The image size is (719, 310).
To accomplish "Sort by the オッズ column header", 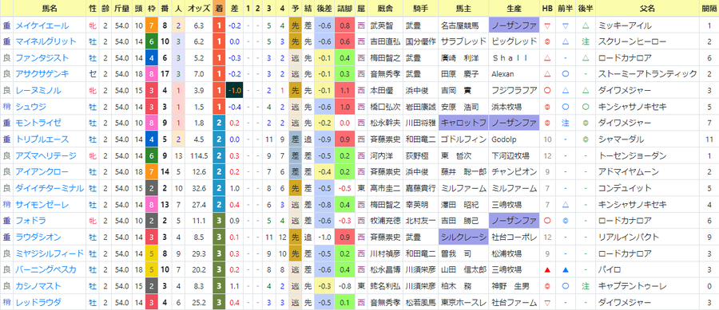I will click(199, 9).
